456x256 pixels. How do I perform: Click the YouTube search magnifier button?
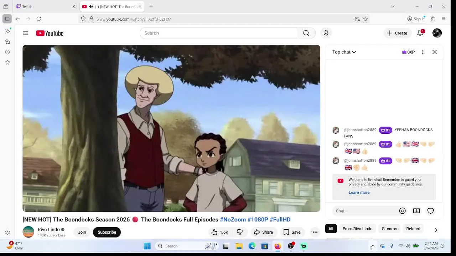[306, 33]
